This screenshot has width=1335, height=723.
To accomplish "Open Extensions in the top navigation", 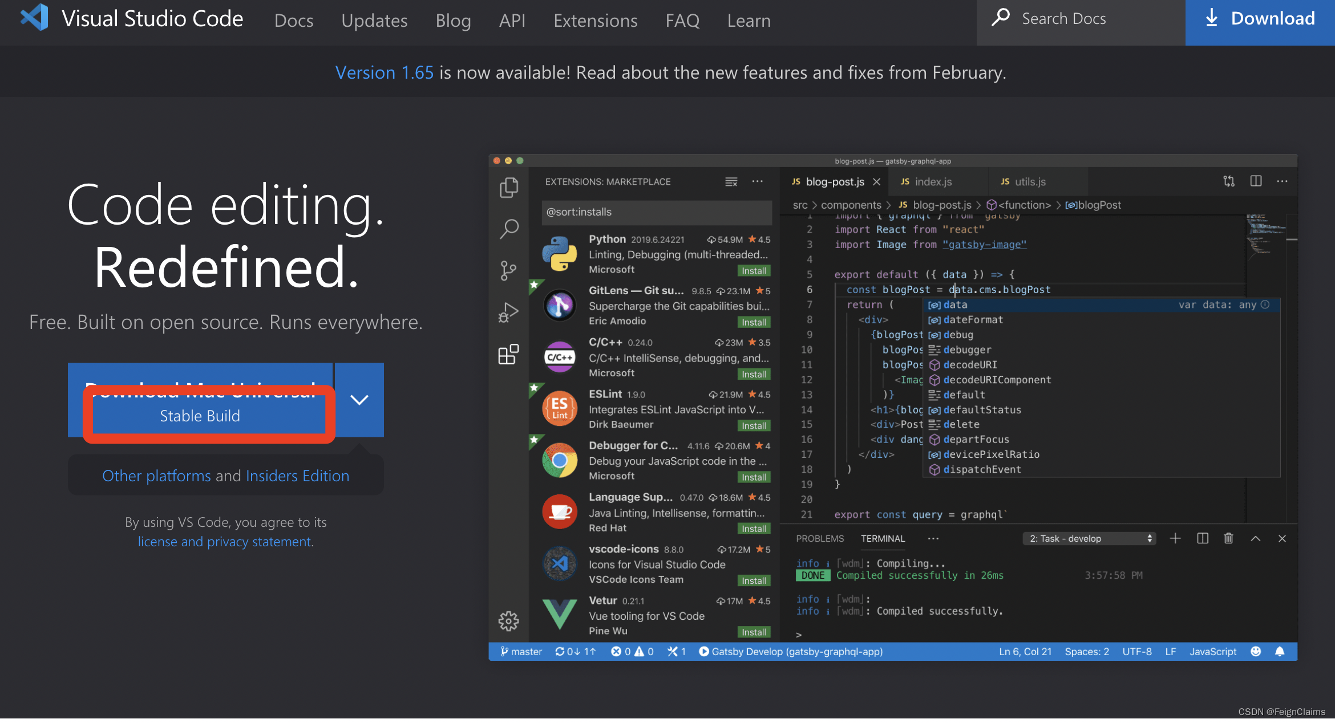I will [596, 21].
